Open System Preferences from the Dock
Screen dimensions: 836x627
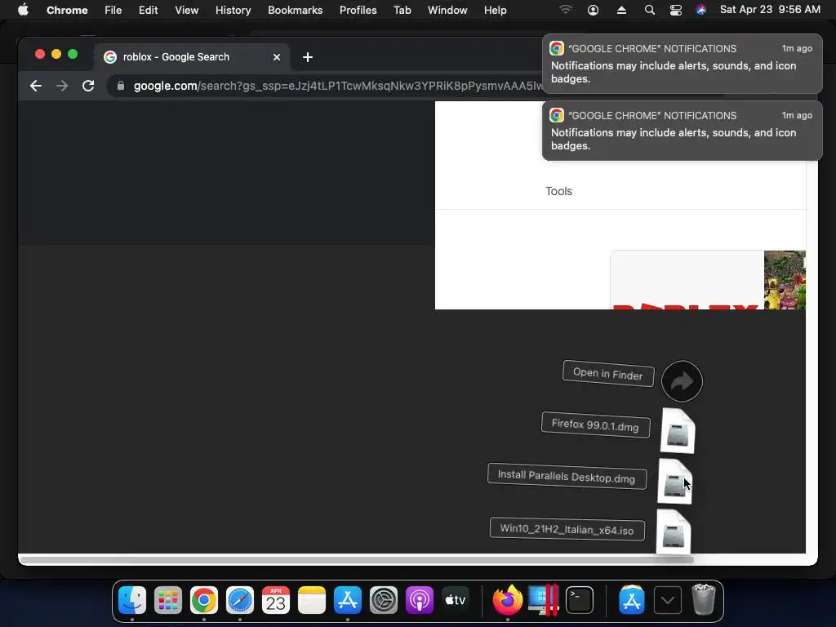(384, 600)
